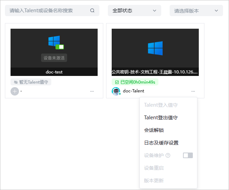Screen dimensions: 229x190
Task: Click the 已空闲0h0min49s status tag
Action: tap(135, 82)
